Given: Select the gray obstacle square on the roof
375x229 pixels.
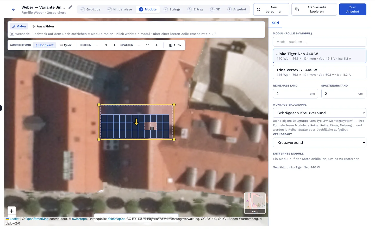Looking at the screenshot, I should [152, 128].
